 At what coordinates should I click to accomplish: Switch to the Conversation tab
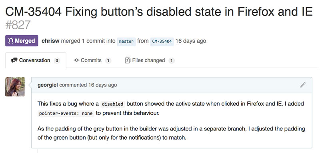pyautogui.click(x=36, y=60)
